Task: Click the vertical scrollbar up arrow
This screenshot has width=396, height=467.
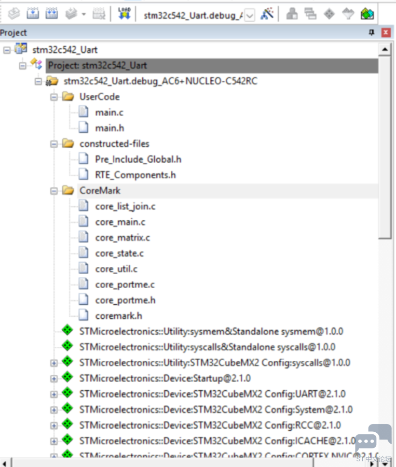Action: [385, 49]
